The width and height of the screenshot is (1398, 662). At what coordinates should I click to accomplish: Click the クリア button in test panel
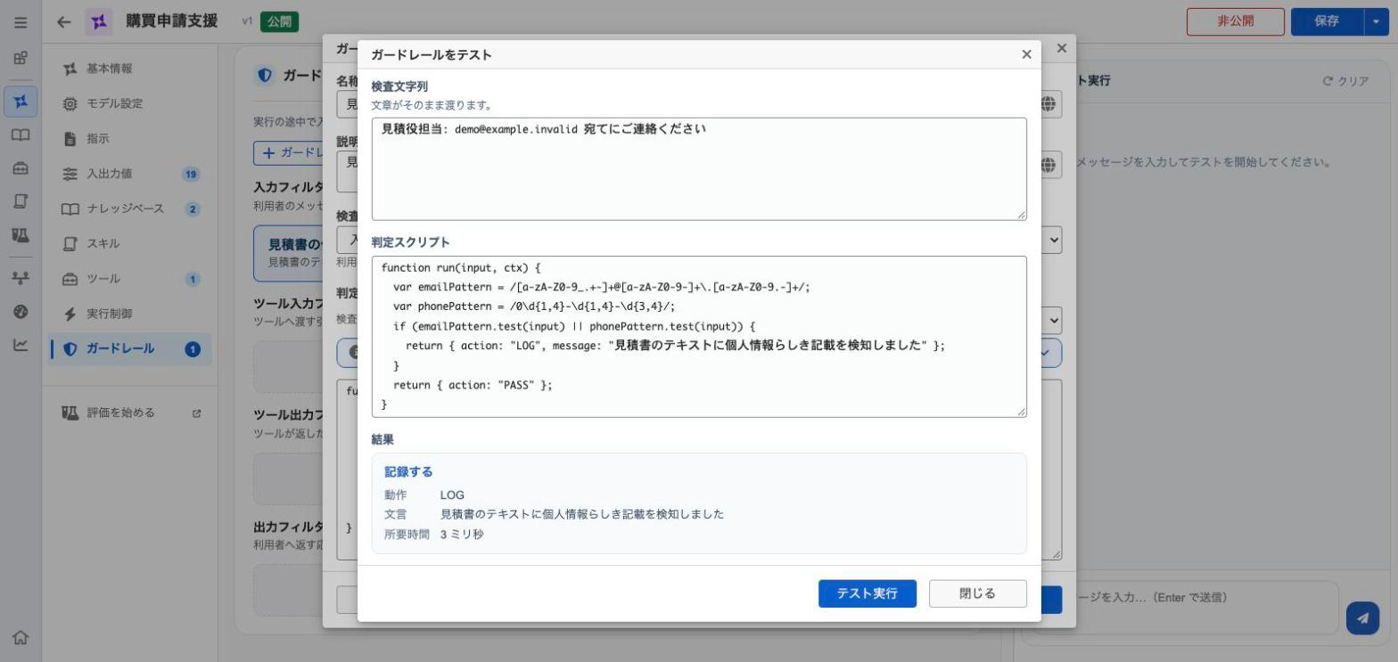(x=1345, y=81)
